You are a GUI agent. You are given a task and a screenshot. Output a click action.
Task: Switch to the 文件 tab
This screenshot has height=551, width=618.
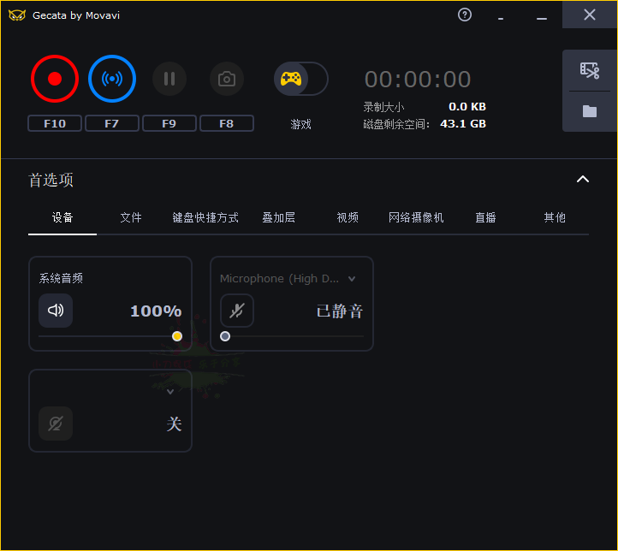point(131,217)
